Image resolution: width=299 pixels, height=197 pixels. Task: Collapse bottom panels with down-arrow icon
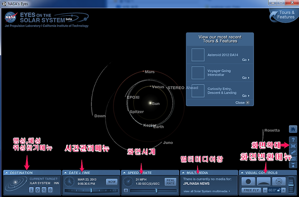[x=293, y=165]
